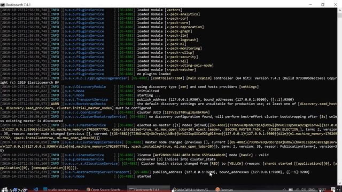342x192 pixels.
Task: Switch to Open Source Search in the taskbar
Action: pos(103,189)
